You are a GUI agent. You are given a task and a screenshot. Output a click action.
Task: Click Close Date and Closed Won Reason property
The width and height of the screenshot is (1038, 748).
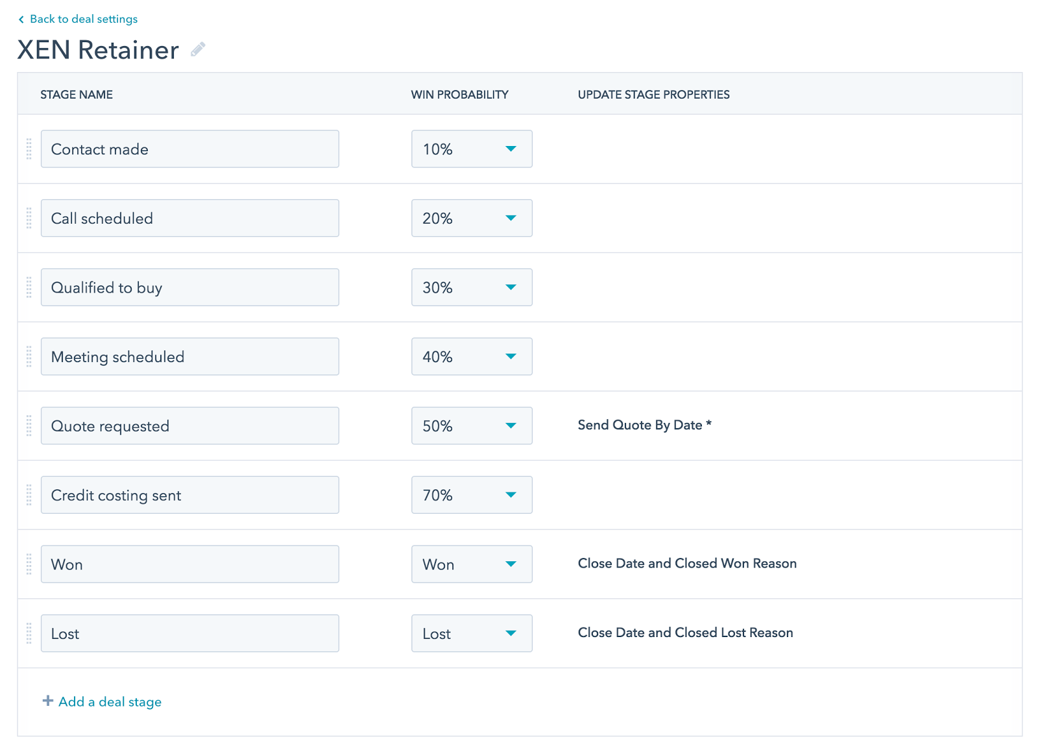point(687,564)
